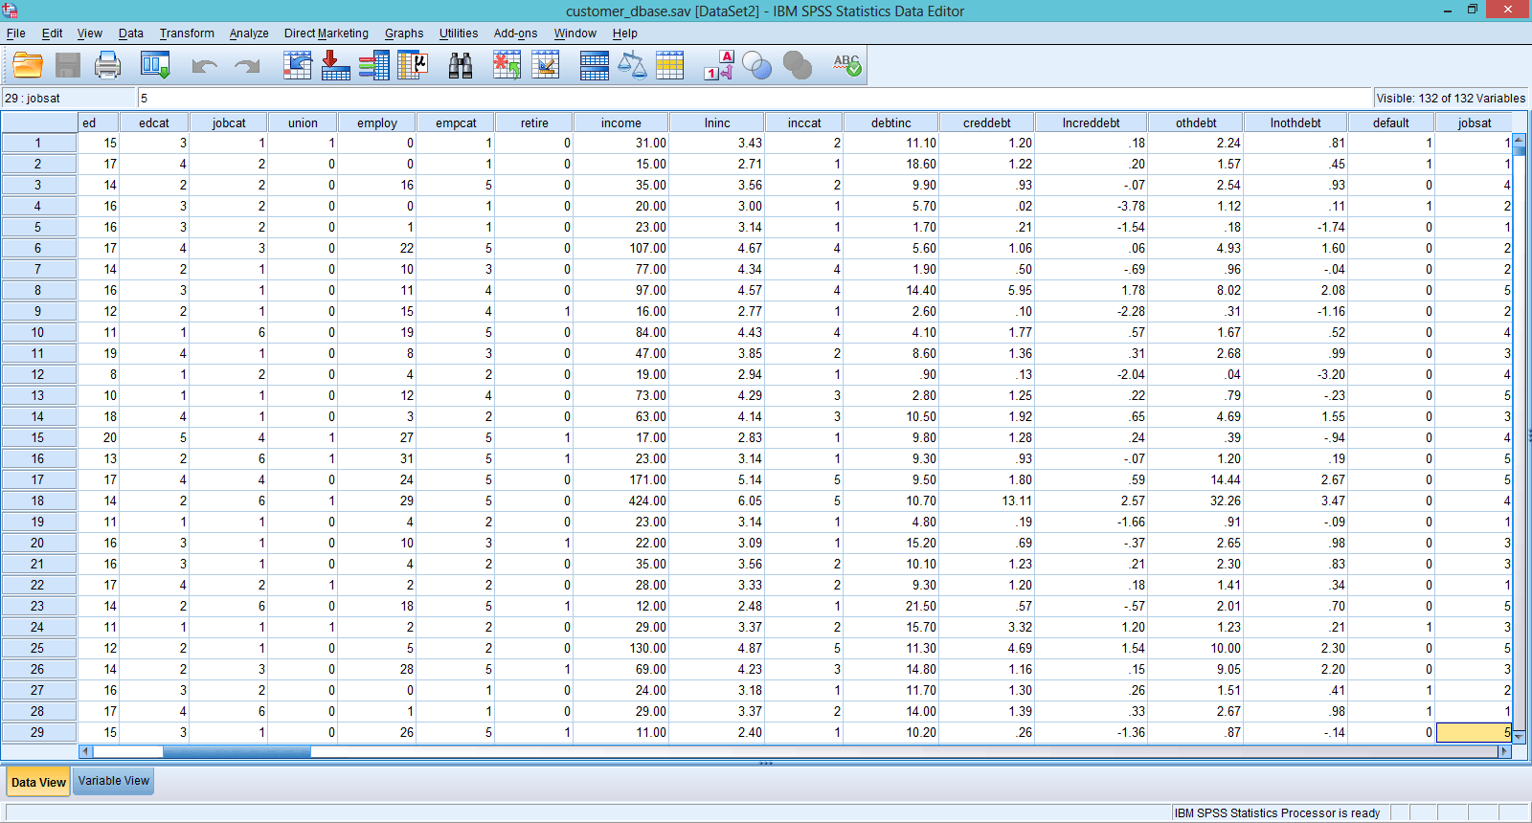
Task: Open Recall recently used dialogs icon
Action: [x=154, y=65]
